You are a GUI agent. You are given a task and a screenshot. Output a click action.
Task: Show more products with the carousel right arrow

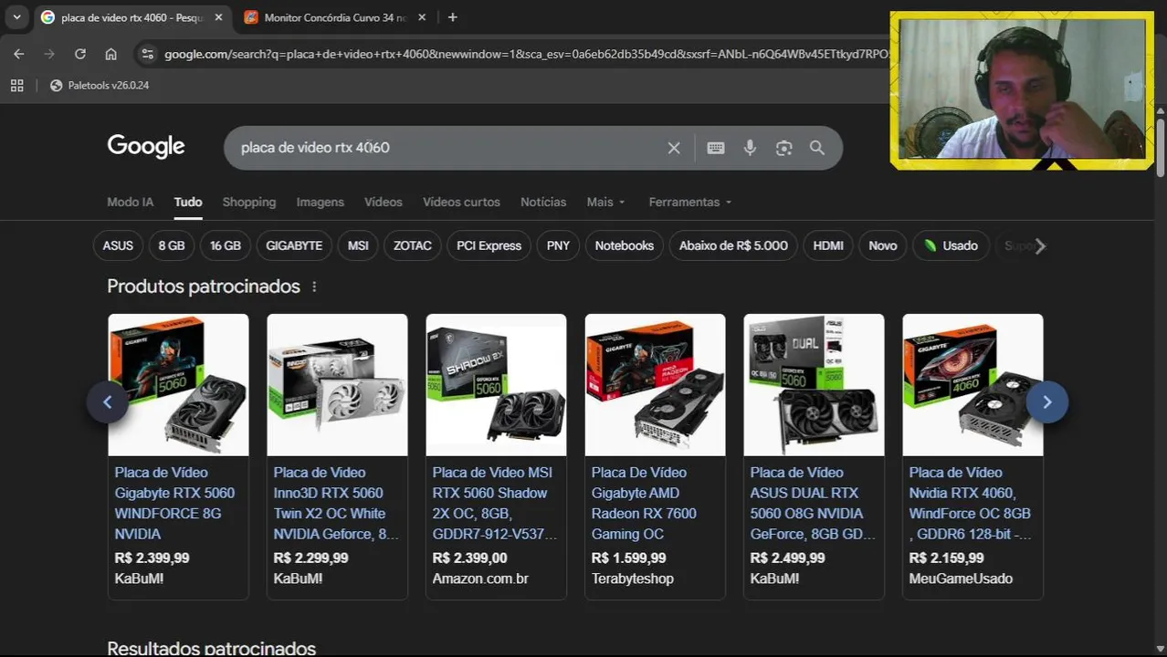pyautogui.click(x=1047, y=402)
